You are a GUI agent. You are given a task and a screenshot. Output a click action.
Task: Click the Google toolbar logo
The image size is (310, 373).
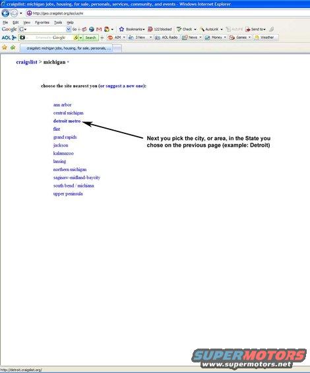coord(9,29)
